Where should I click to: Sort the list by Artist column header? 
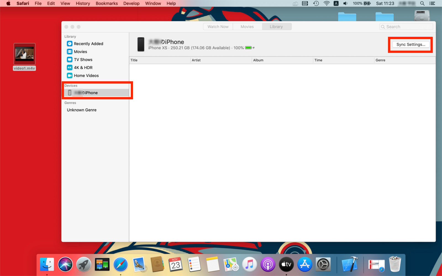click(221, 60)
